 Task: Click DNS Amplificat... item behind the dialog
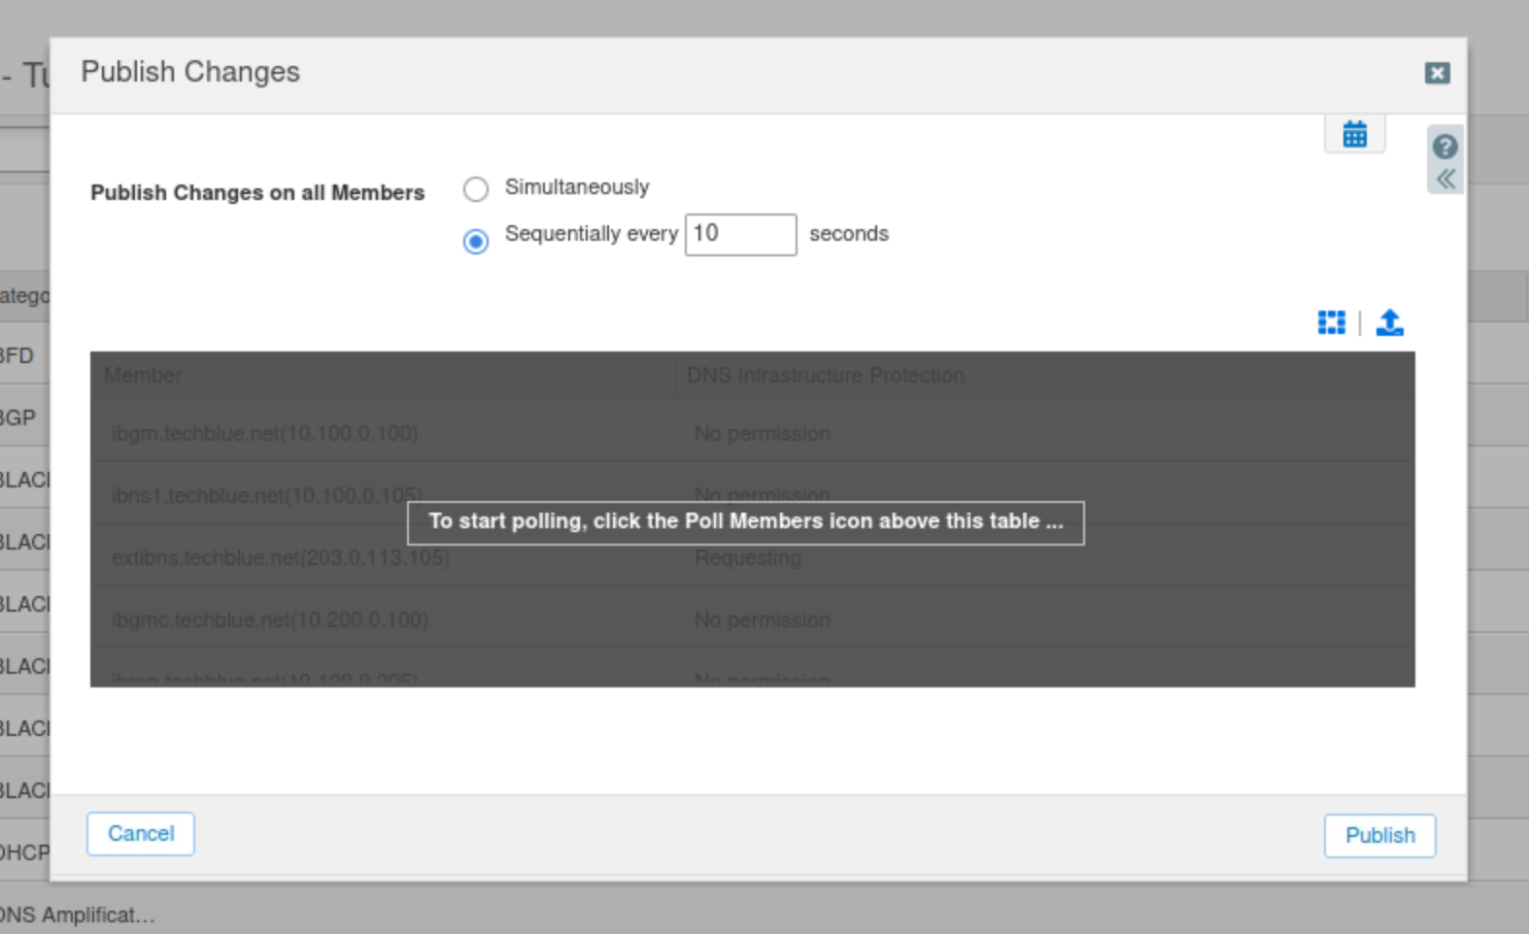(x=78, y=916)
